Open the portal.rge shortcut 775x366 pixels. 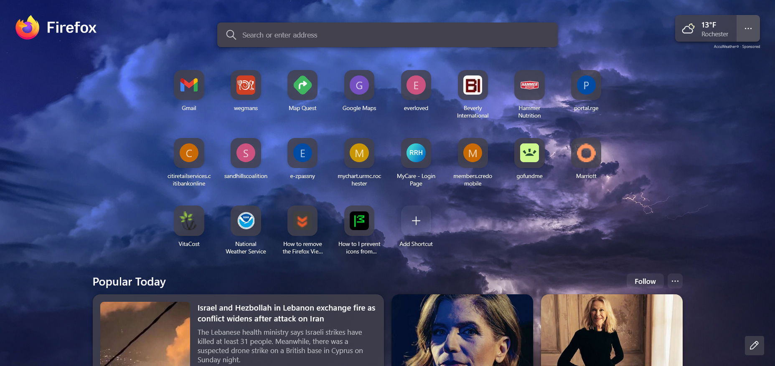(586, 85)
